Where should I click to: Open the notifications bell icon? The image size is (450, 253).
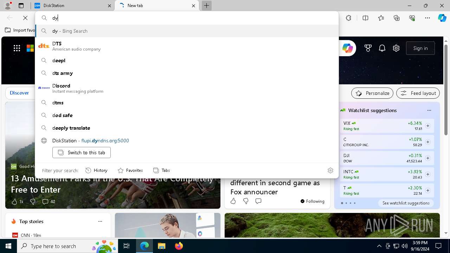(x=382, y=48)
